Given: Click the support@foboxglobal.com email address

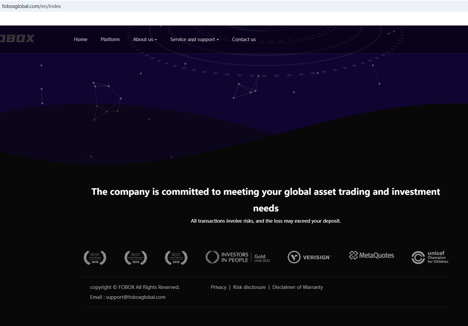Looking at the screenshot, I should 136,297.
